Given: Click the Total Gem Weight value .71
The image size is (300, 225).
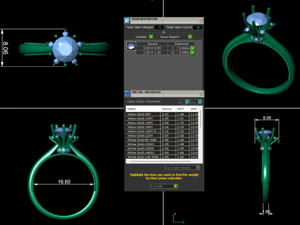Looking at the screenshot, I should click(159, 27).
